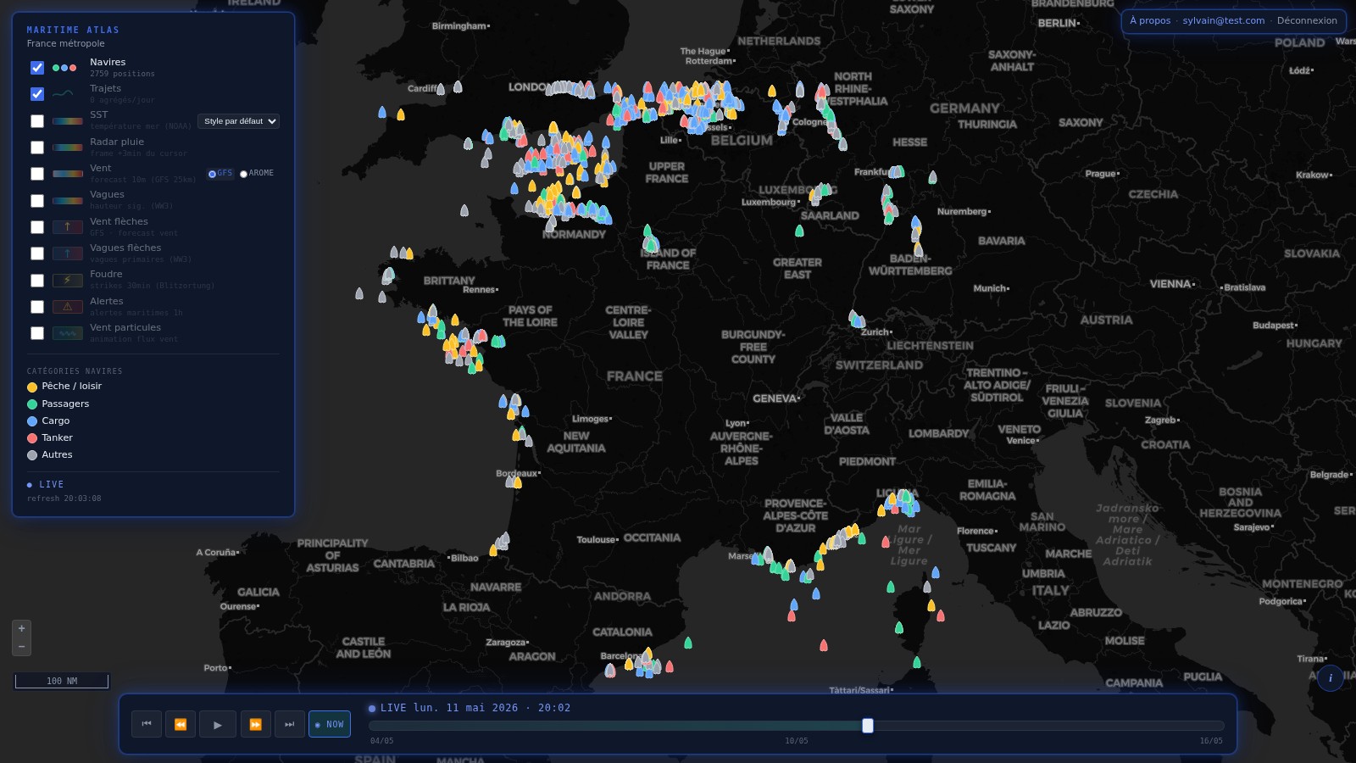
Task: Enable the Radar pluie layer checkbox
Action: [x=37, y=148]
